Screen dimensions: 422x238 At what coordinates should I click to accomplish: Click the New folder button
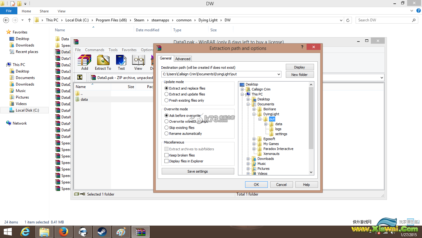[x=299, y=75]
